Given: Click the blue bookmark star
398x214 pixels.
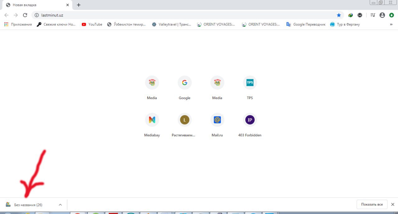Looking at the screenshot, I should coord(339,15).
